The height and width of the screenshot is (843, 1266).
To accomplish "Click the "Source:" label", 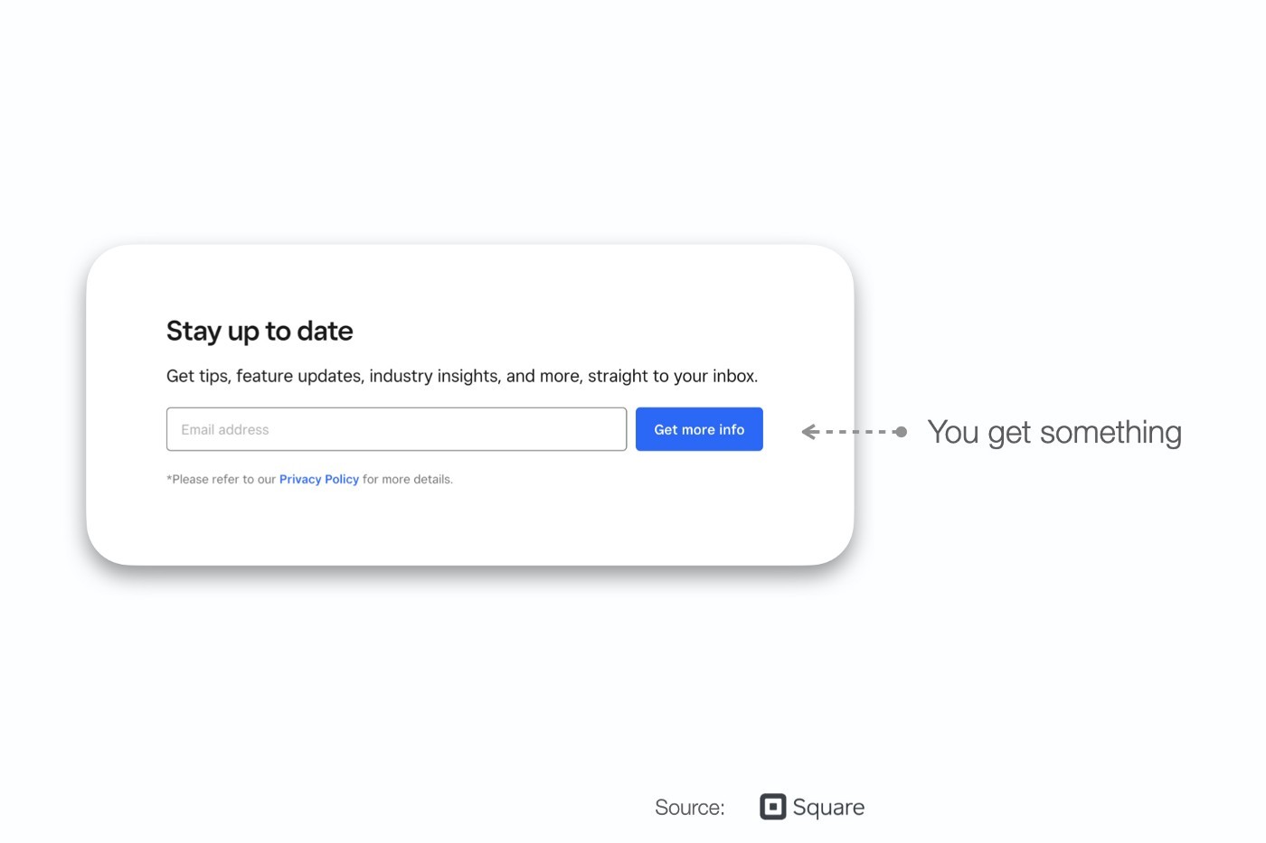I will pyautogui.click(x=689, y=808).
